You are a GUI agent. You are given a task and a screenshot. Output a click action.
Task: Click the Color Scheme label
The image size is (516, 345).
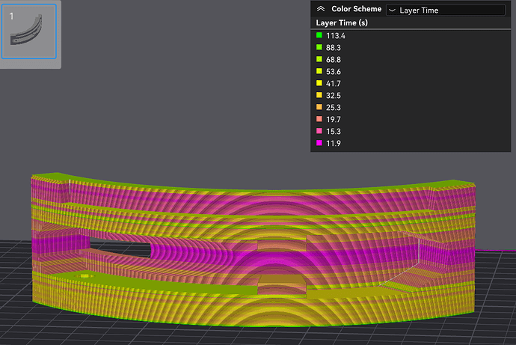pos(357,9)
